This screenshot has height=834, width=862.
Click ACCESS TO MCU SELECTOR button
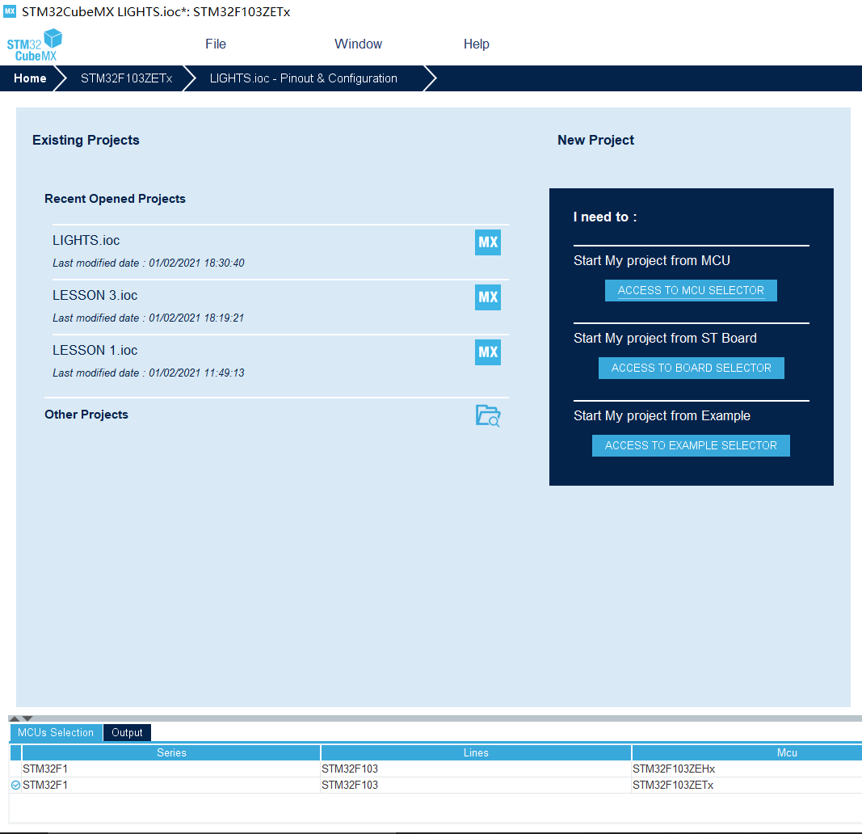click(x=691, y=290)
